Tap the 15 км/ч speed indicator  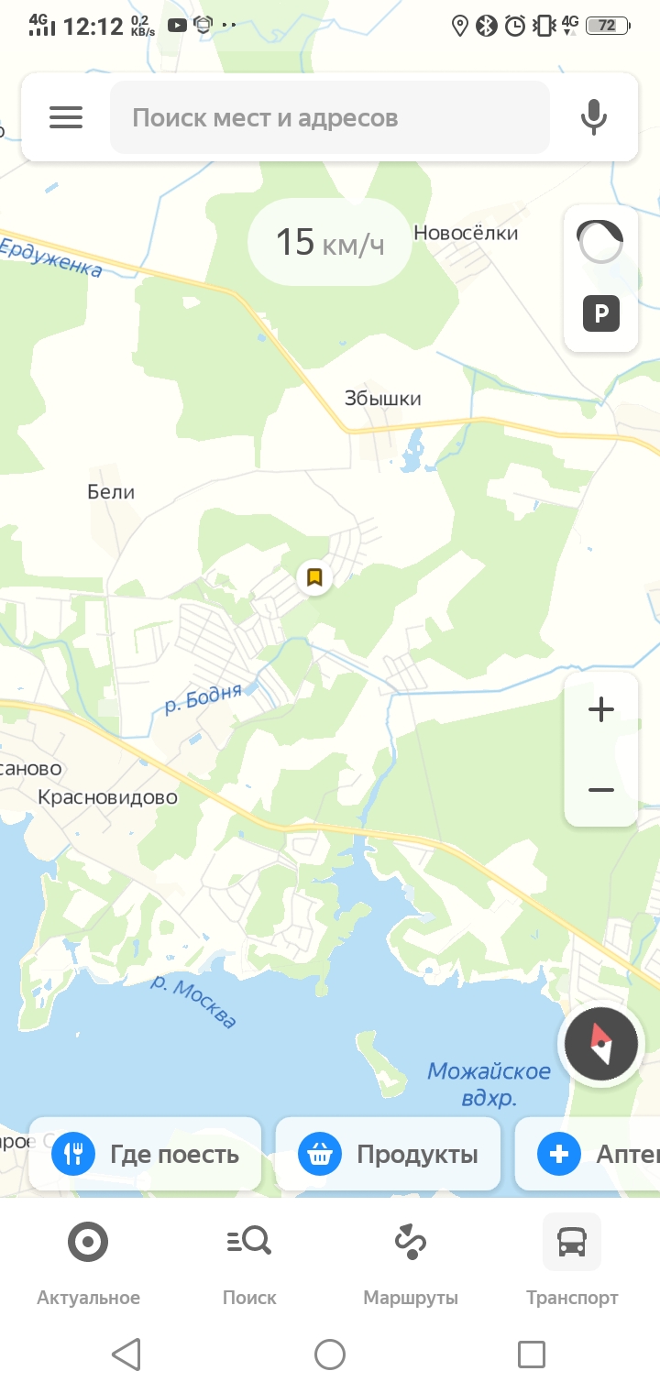click(x=330, y=242)
